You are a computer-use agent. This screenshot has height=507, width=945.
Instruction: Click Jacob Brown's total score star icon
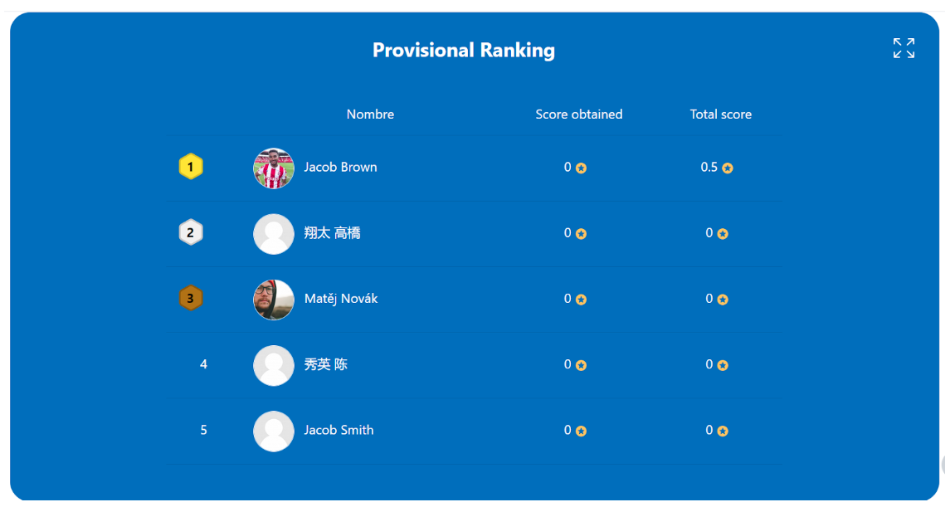728,168
